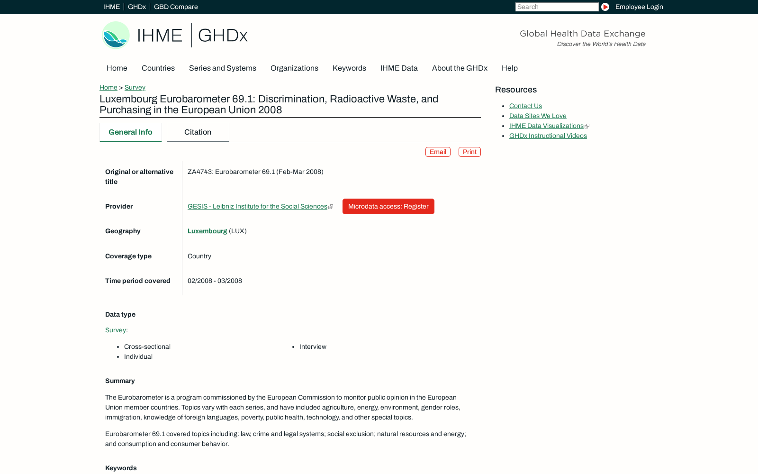Open the Luxembourg geography link
Viewport: 758px width, 474px height.
coord(208,231)
